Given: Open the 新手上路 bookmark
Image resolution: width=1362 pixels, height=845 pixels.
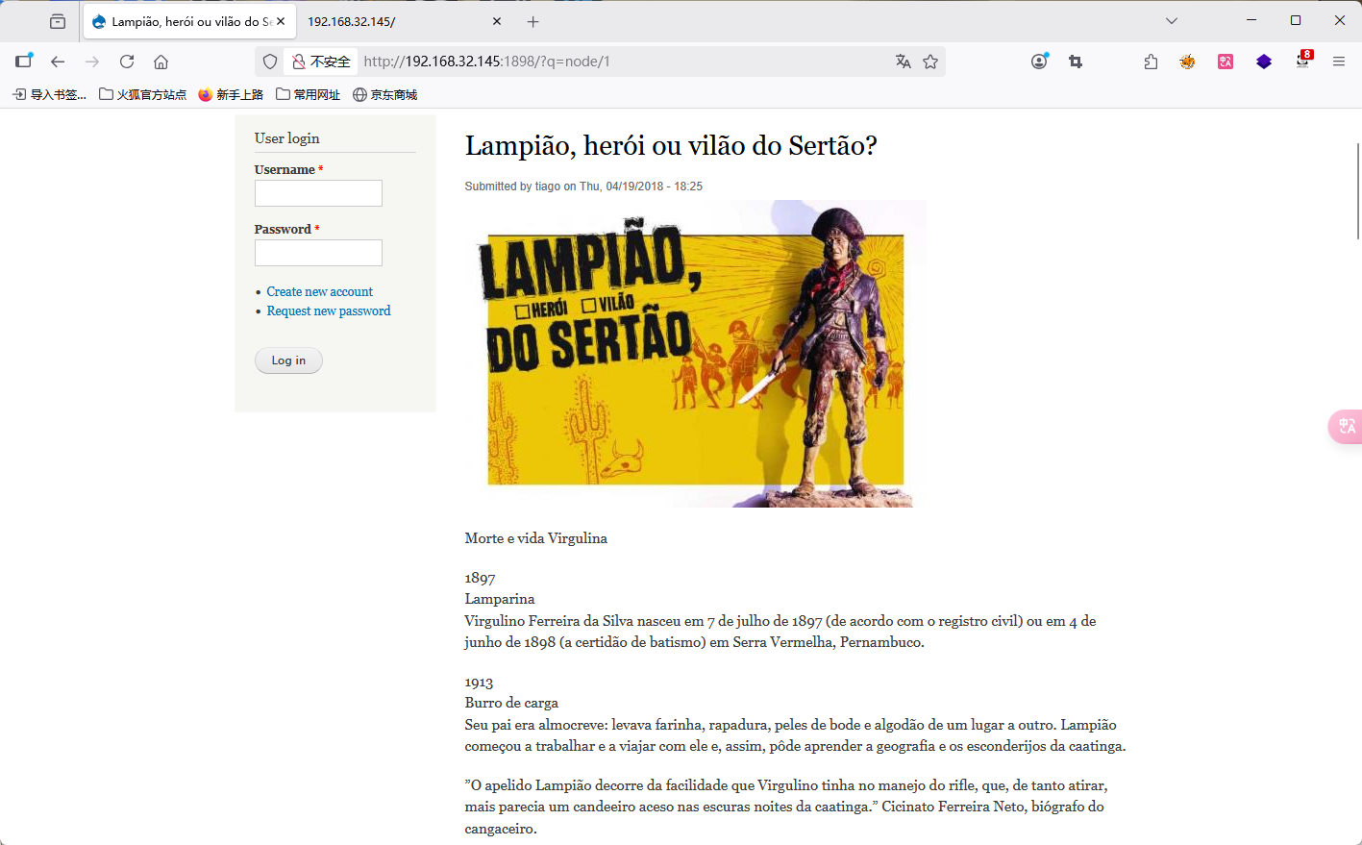Looking at the screenshot, I should click(x=231, y=94).
